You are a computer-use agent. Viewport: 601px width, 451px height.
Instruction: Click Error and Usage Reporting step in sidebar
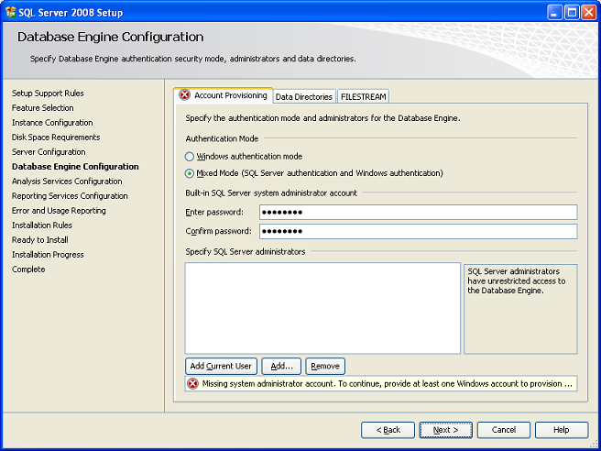point(59,211)
